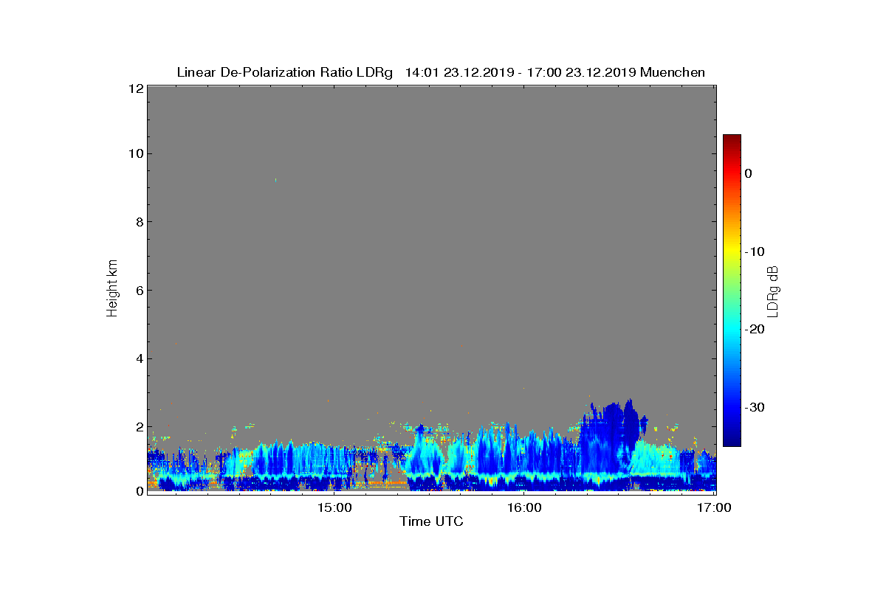Click the colorbar value '-10'
The image size is (886, 590).
pyautogui.click(x=755, y=251)
